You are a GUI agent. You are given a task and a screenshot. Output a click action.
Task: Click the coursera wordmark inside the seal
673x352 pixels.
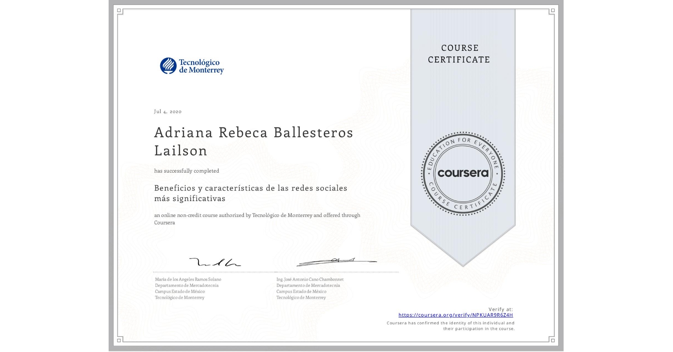[x=463, y=173]
